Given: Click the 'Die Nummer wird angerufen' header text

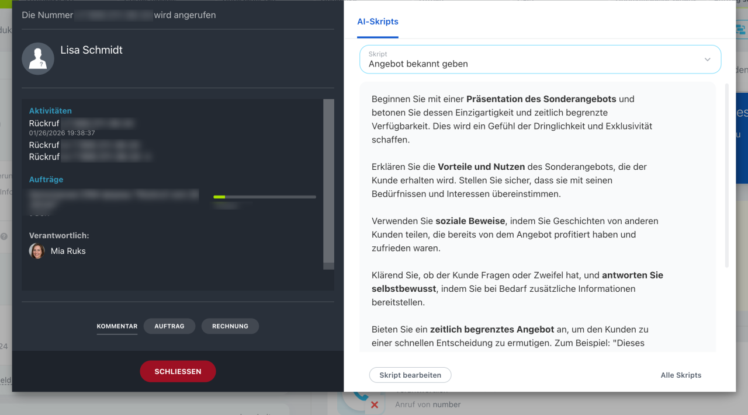Looking at the screenshot, I should pyautogui.click(x=119, y=15).
